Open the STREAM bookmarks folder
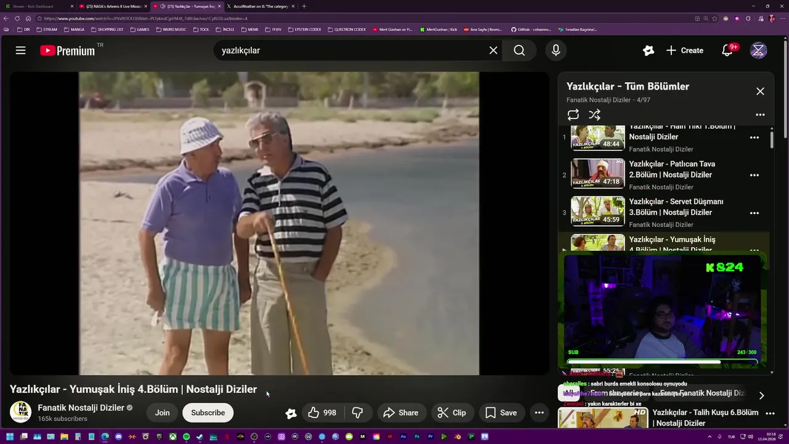 47,29
